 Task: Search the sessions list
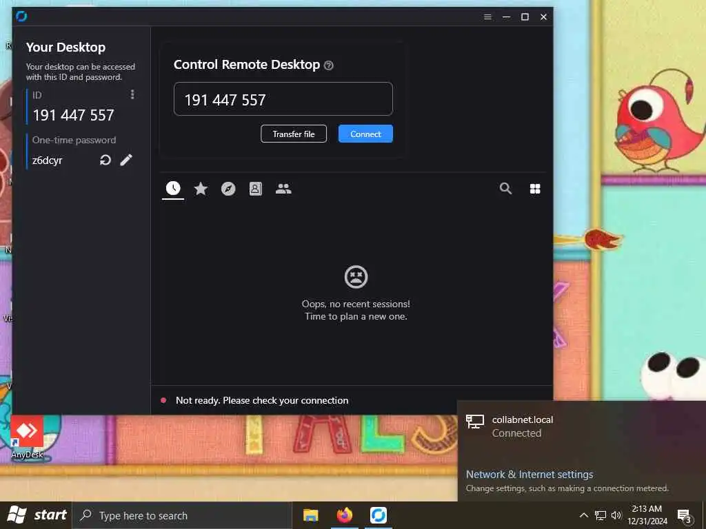505,189
